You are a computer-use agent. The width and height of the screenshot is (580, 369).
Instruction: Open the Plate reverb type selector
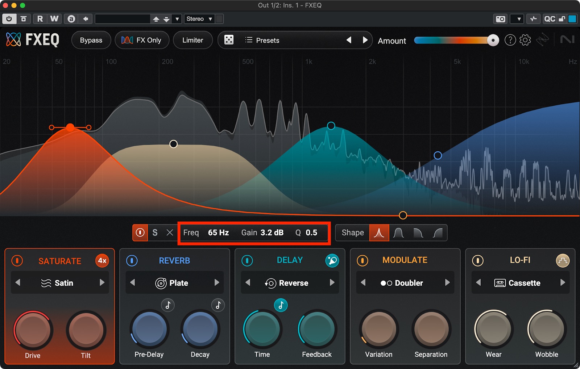[x=172, y=283]
